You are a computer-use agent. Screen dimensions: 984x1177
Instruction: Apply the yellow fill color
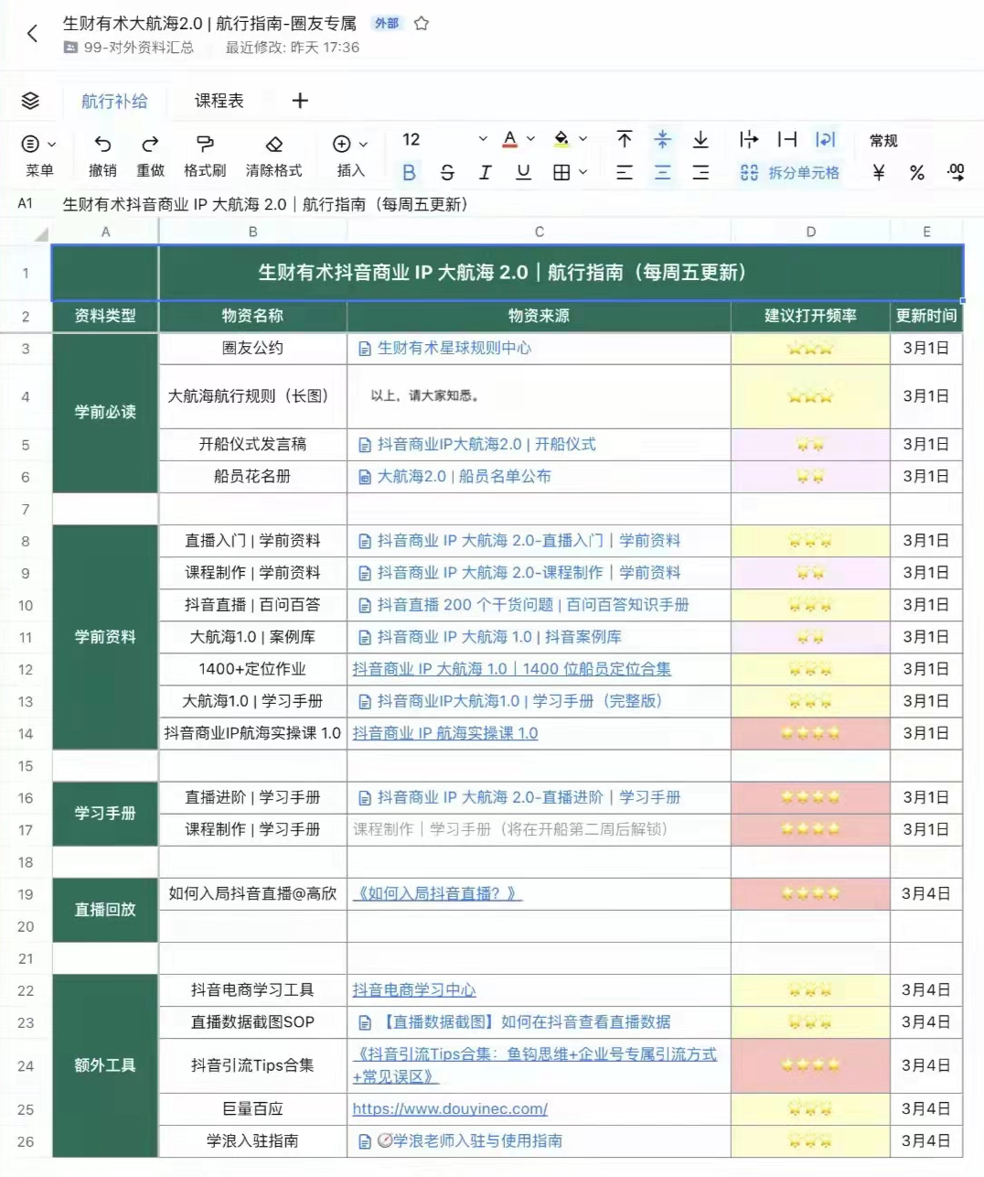point(562,139)
